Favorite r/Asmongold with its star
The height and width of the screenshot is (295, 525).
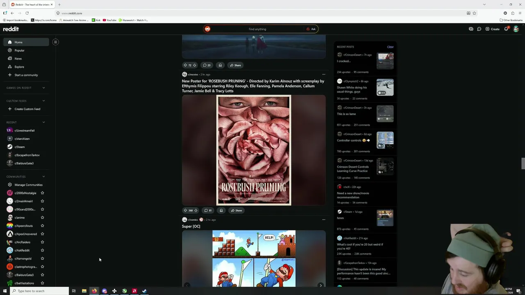(x=42, y=259)
